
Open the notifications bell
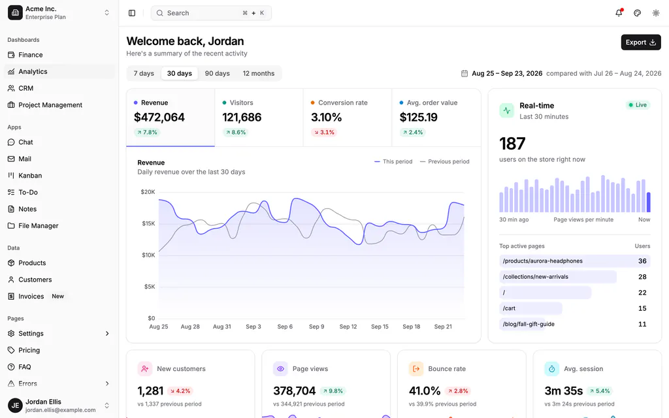pos(619,13)
